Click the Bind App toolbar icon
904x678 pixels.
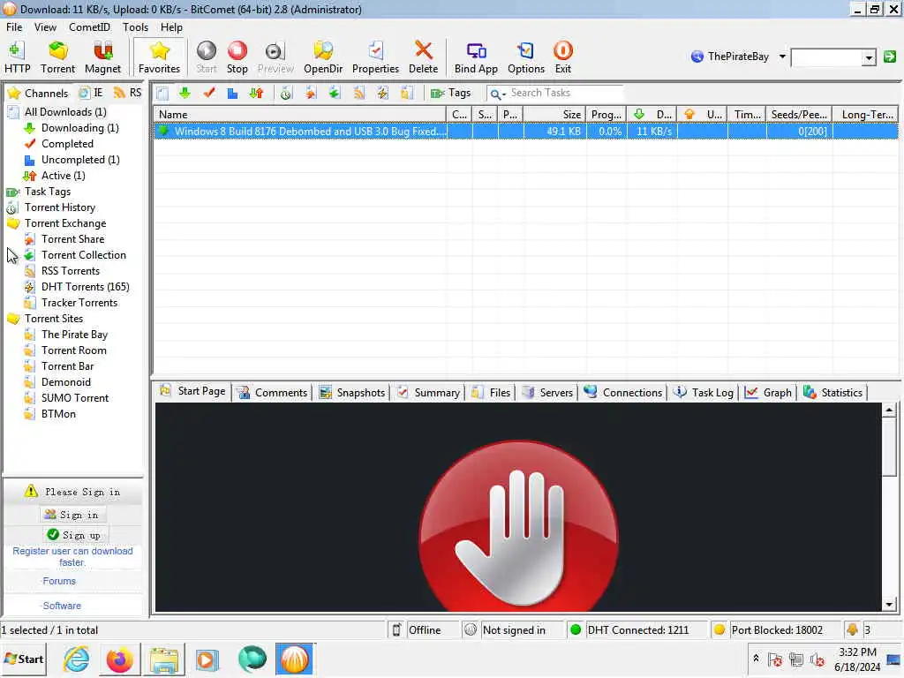coord(476,57)
